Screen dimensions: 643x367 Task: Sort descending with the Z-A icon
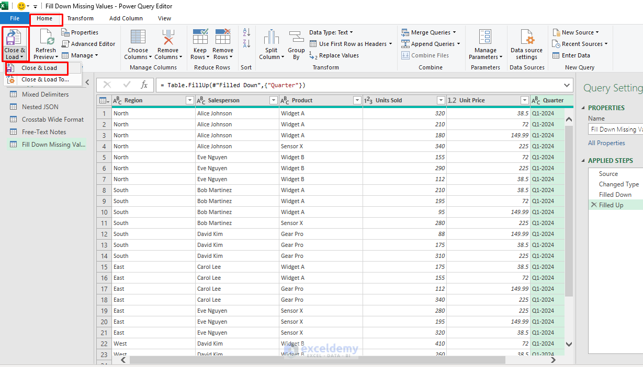pos(246,44)
